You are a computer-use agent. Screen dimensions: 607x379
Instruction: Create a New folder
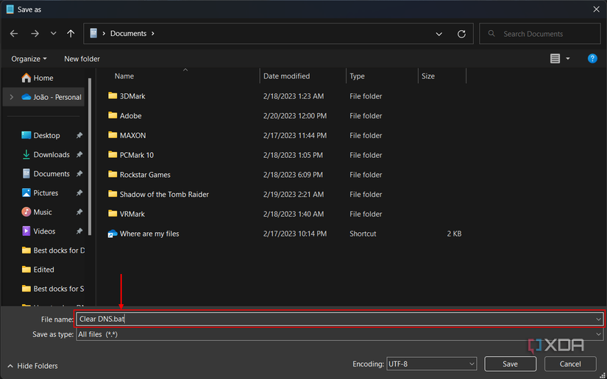click(x=82, y=59)
